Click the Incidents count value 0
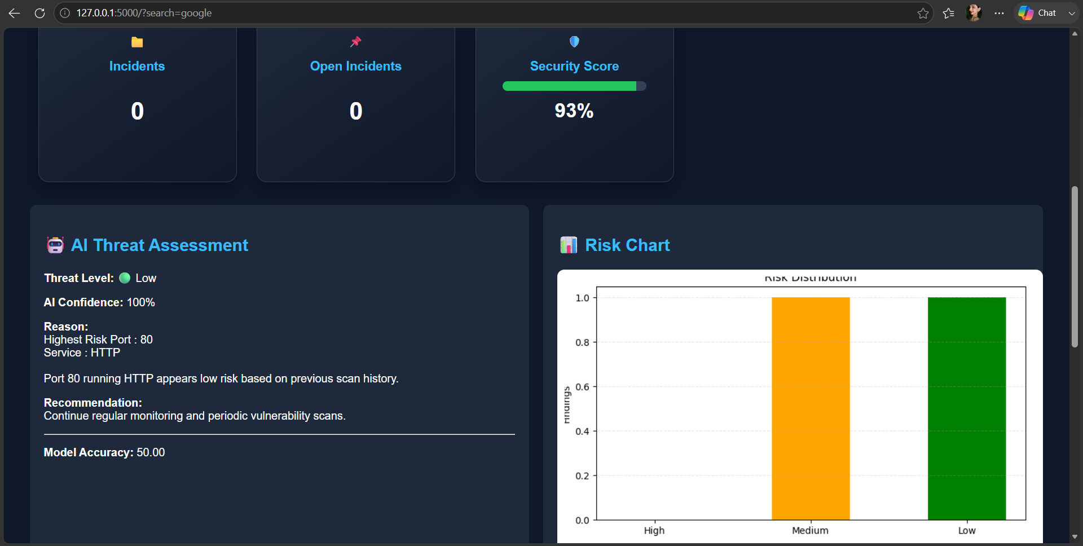1083x546 pixels. (137, 111)
